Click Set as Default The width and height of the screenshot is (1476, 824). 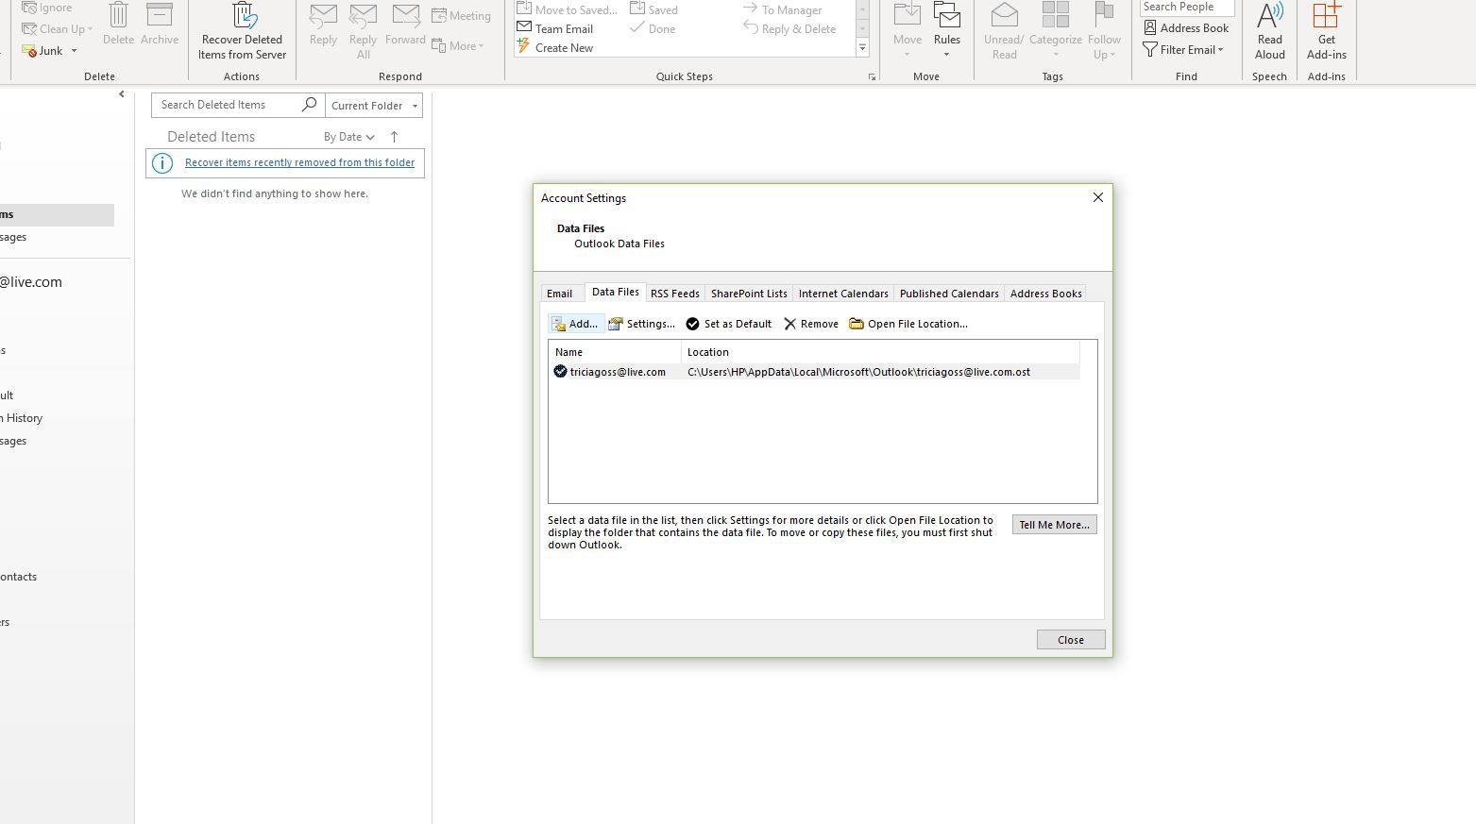click(x=729, y=324)
